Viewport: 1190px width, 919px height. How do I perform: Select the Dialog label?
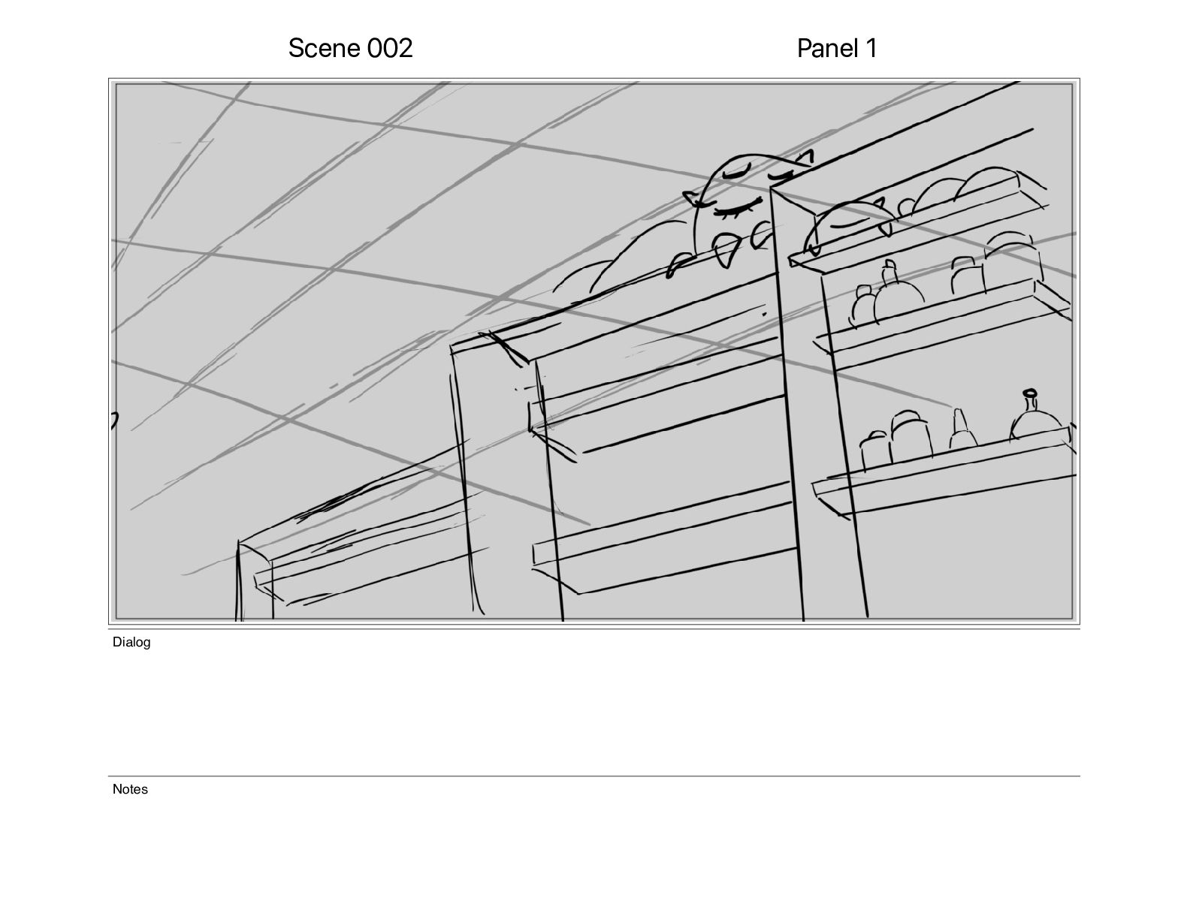[131, 642]
